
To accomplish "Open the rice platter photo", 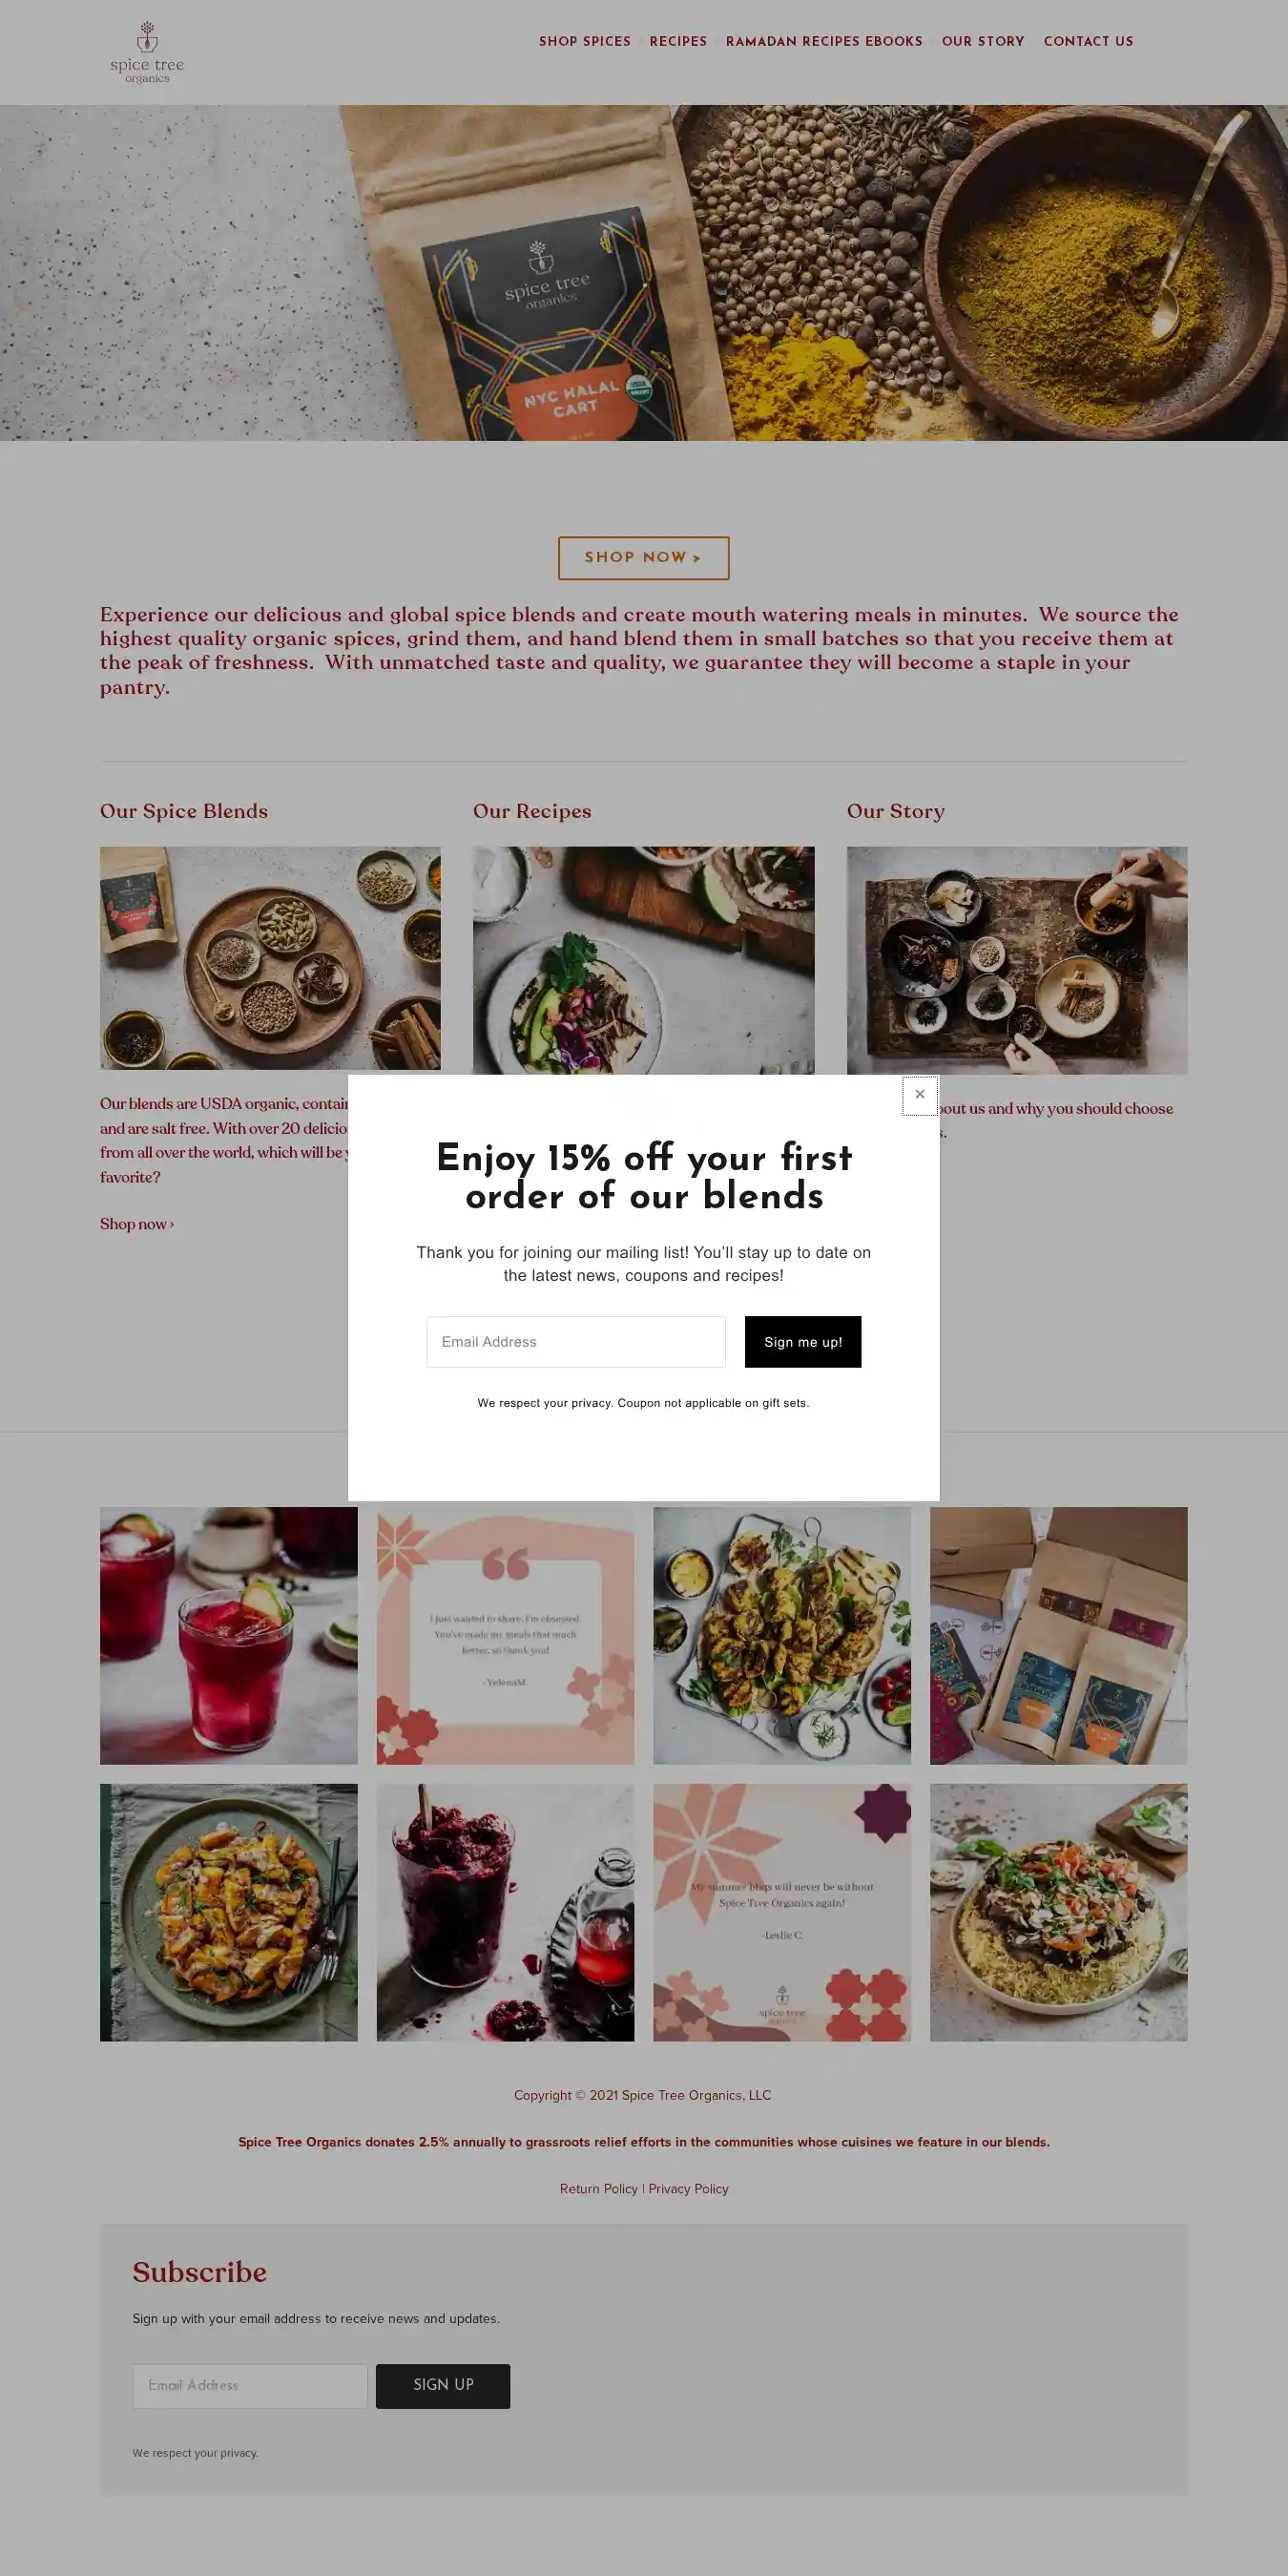I will pyautogui.click(x=1059, y=1913).
